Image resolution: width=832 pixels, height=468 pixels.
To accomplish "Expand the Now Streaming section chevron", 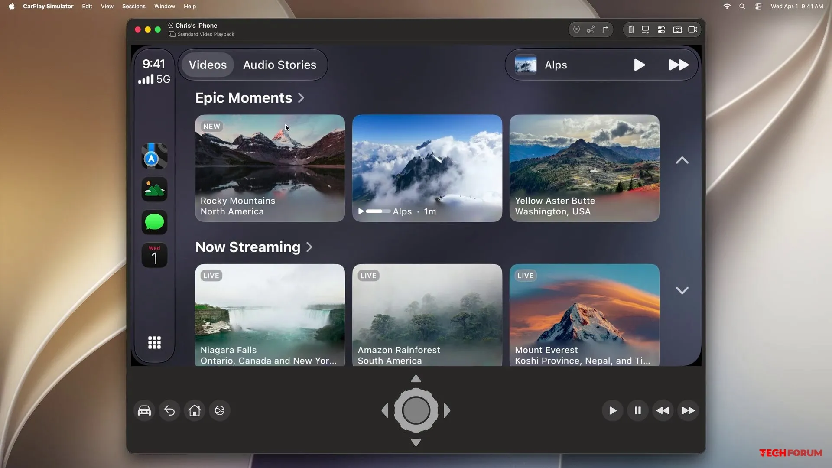I will point(309,247).
